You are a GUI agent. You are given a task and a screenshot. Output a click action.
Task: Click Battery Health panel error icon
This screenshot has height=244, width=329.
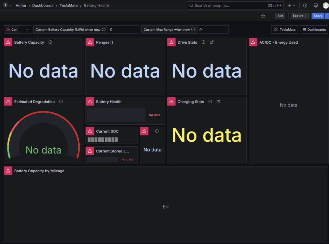tap(90, 102)
